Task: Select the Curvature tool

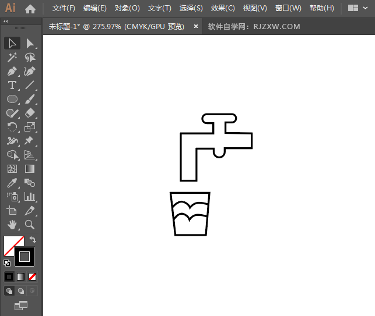Action: (x=30, y=71)
